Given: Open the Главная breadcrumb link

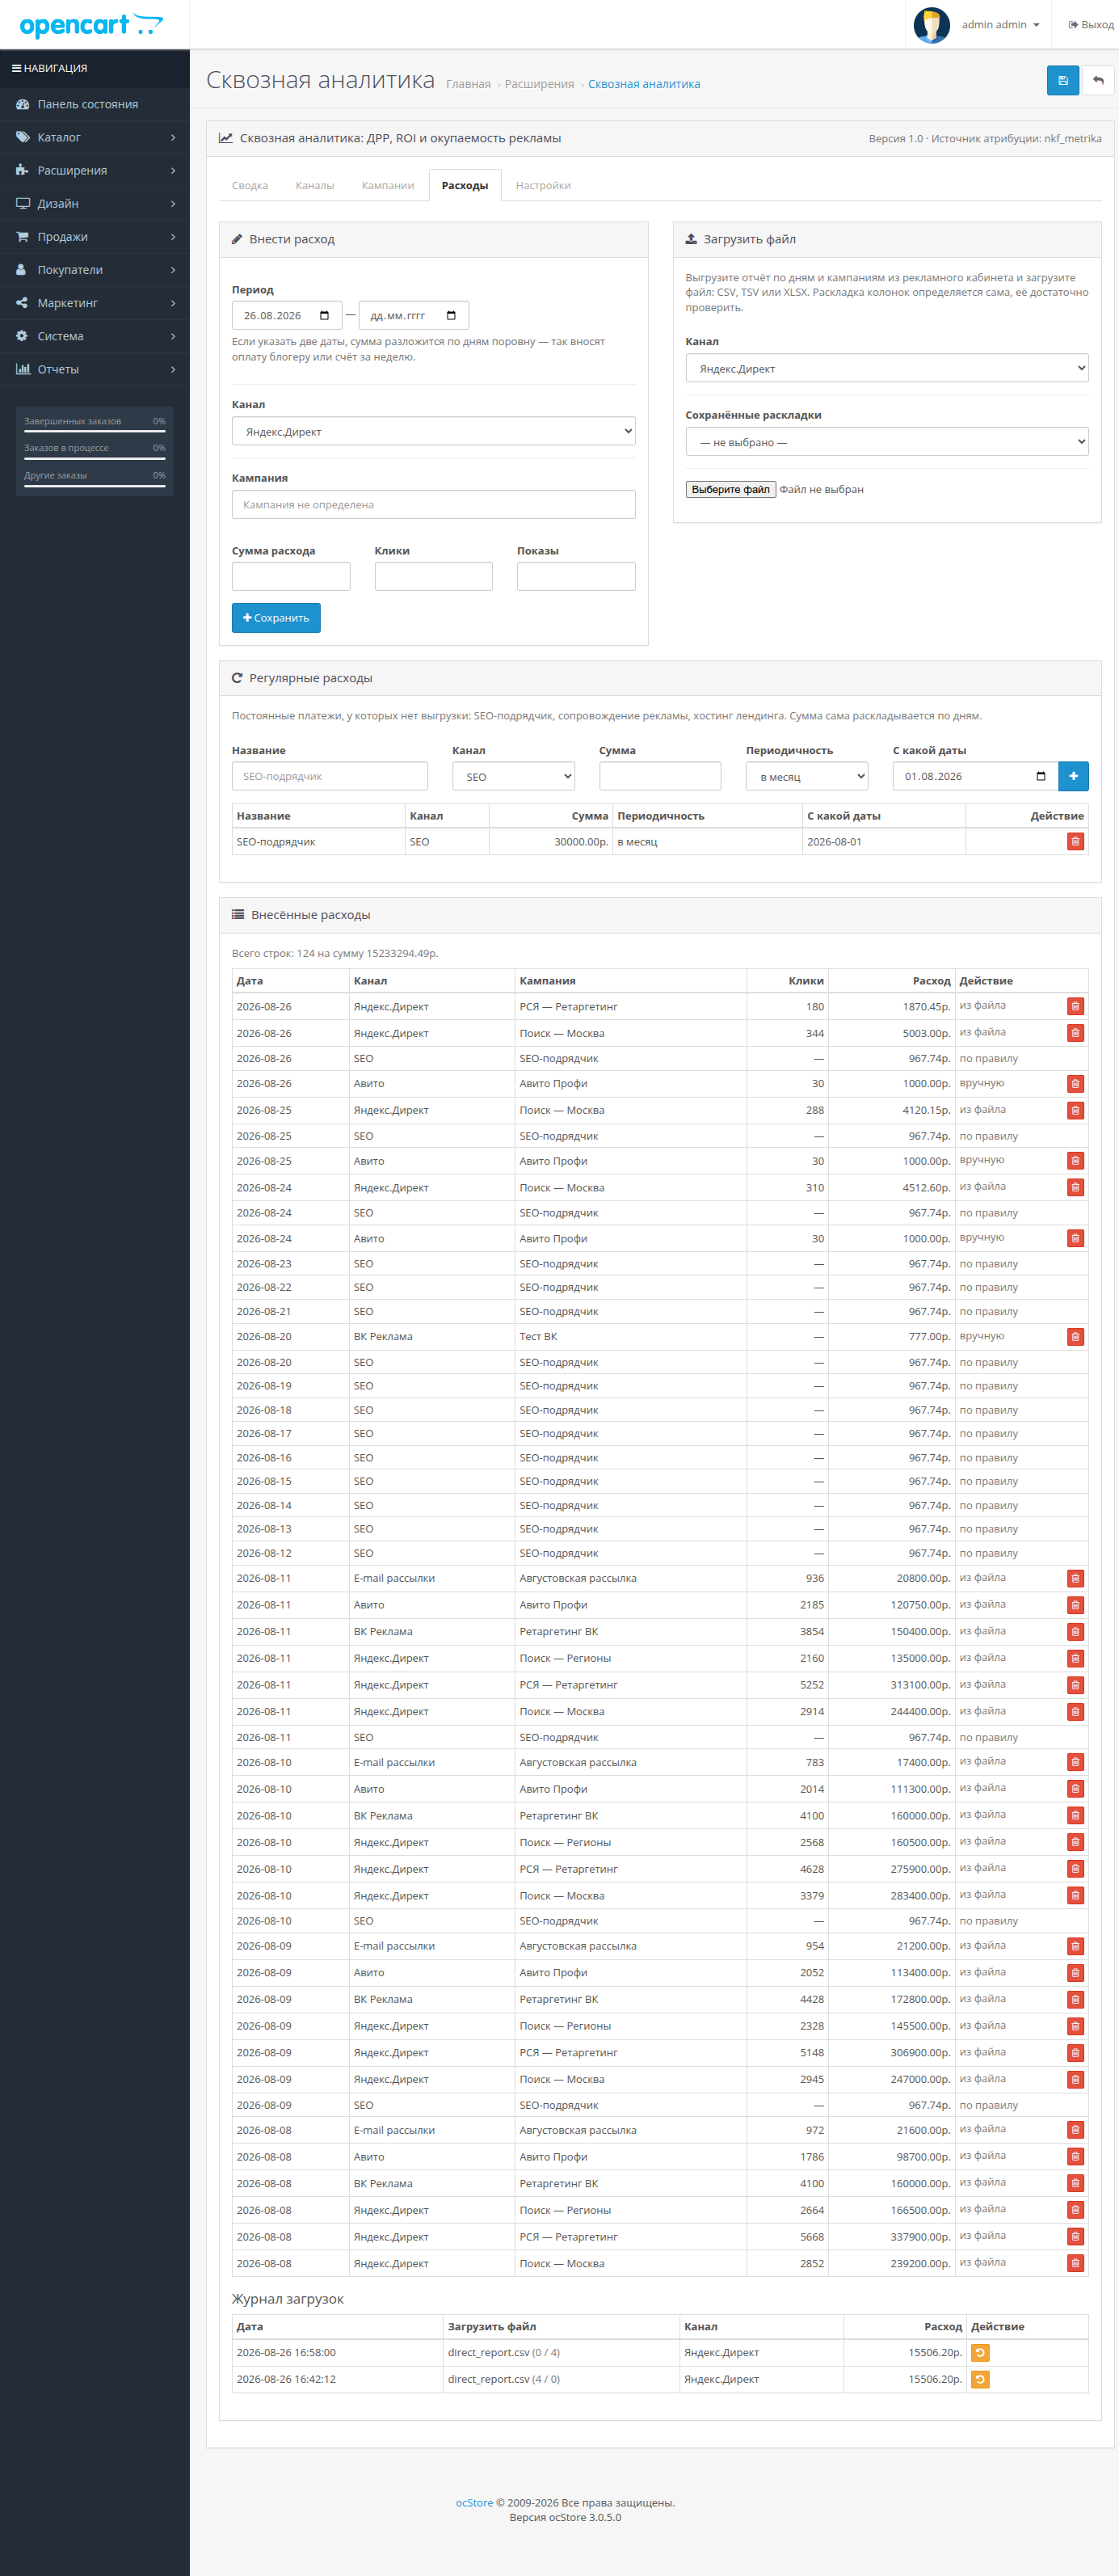Looking at the screenshot, I should (x=468, y=84).
